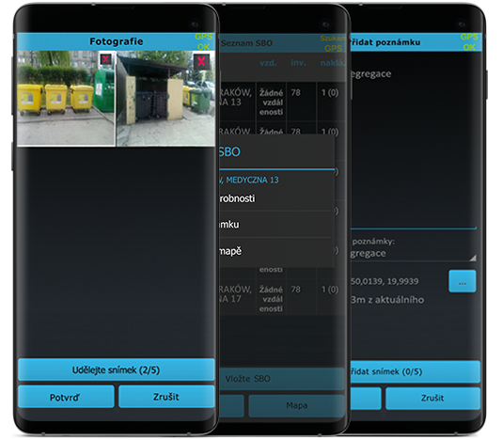Tap the three-dots button next to coordinates
The image size is (502, 440).
[x=463, y=281]
